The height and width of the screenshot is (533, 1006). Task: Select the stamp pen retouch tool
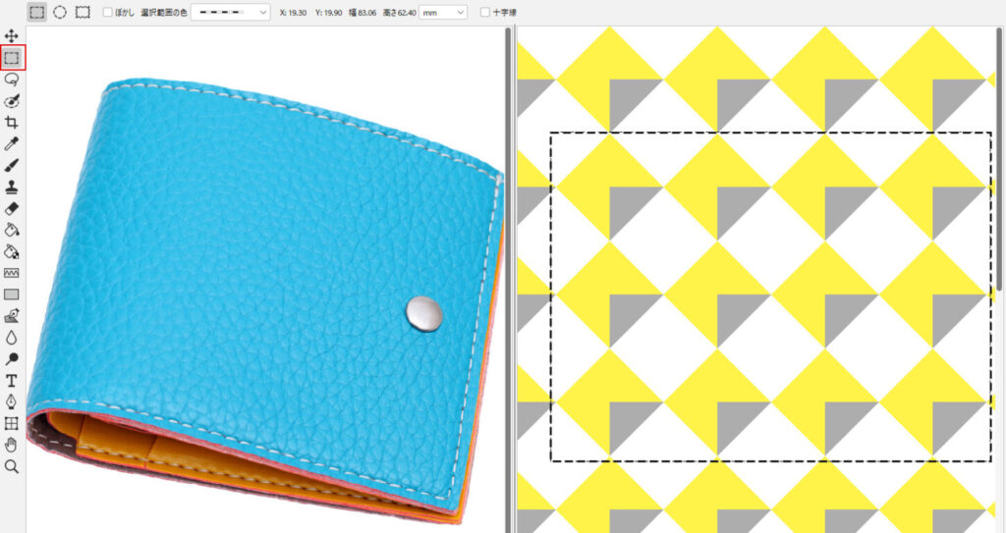tap(12, 316)
